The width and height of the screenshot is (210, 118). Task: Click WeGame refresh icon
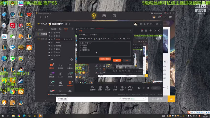[46, 17]
